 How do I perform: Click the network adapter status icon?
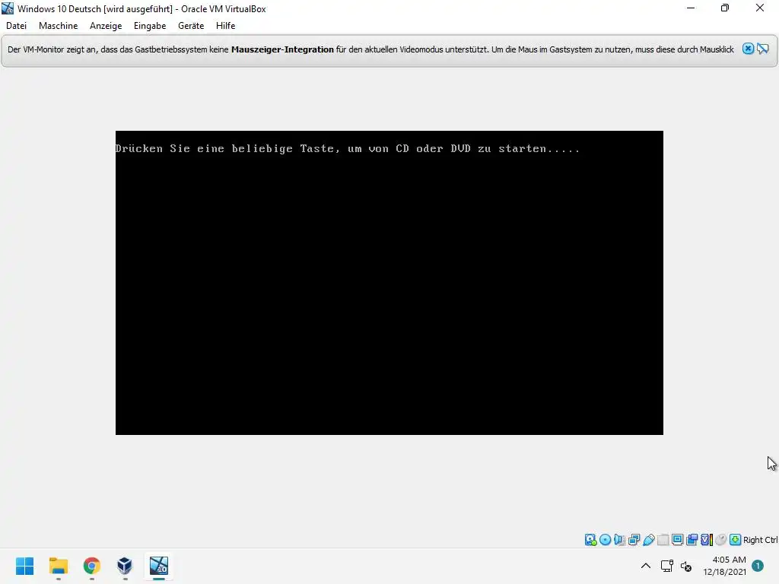[x=634, y=540]
